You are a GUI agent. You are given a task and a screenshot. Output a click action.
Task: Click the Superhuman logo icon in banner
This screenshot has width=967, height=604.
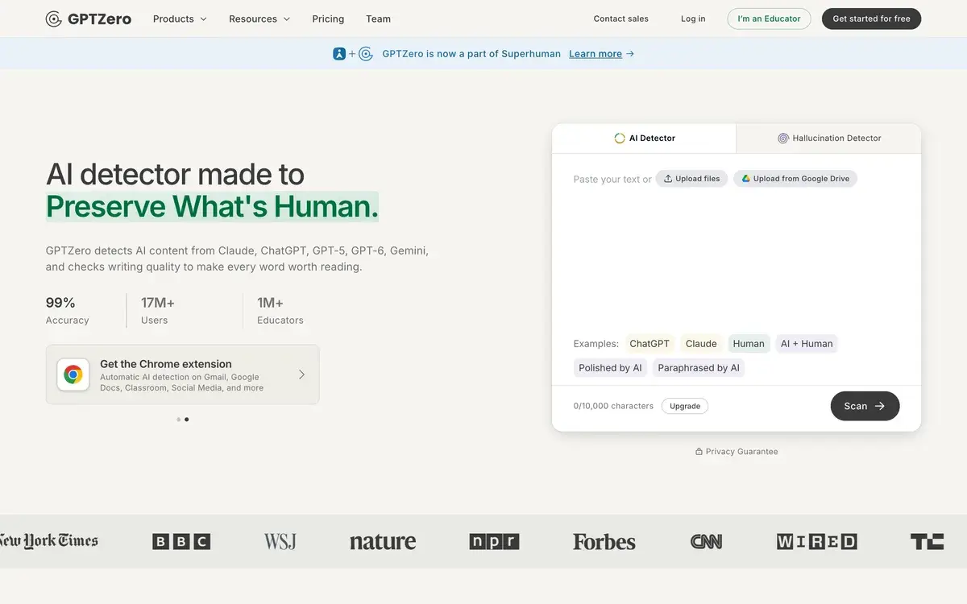(339, 54)
